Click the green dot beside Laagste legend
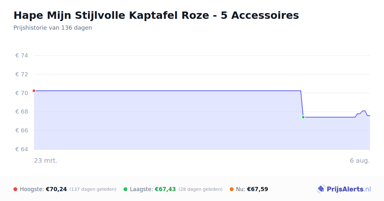 (125, 189)
